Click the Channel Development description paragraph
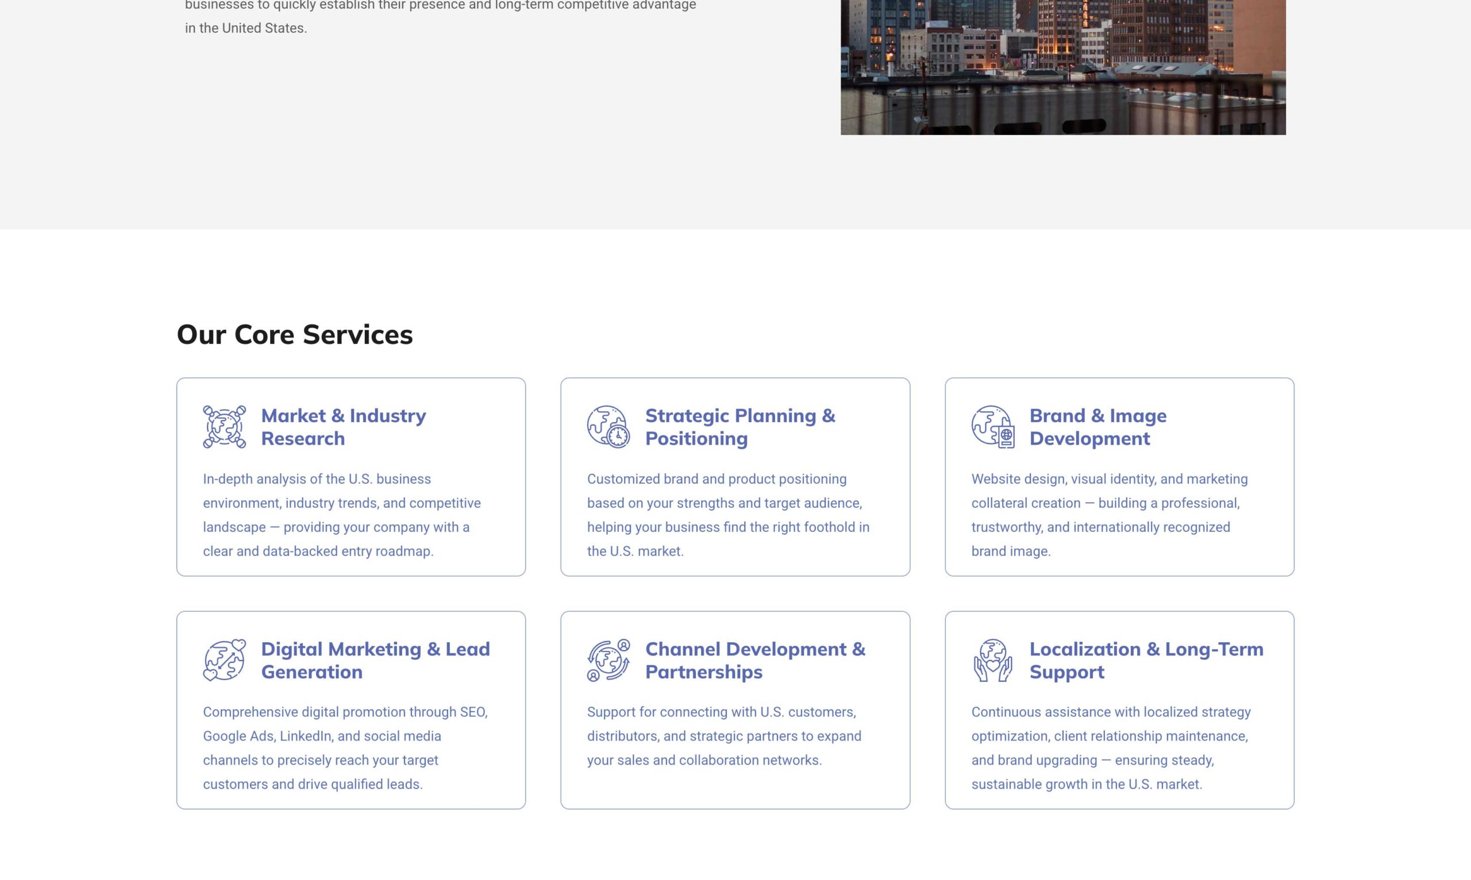Image resolution: width=1471 pixels, height=880 pixels. coord(723,736)
